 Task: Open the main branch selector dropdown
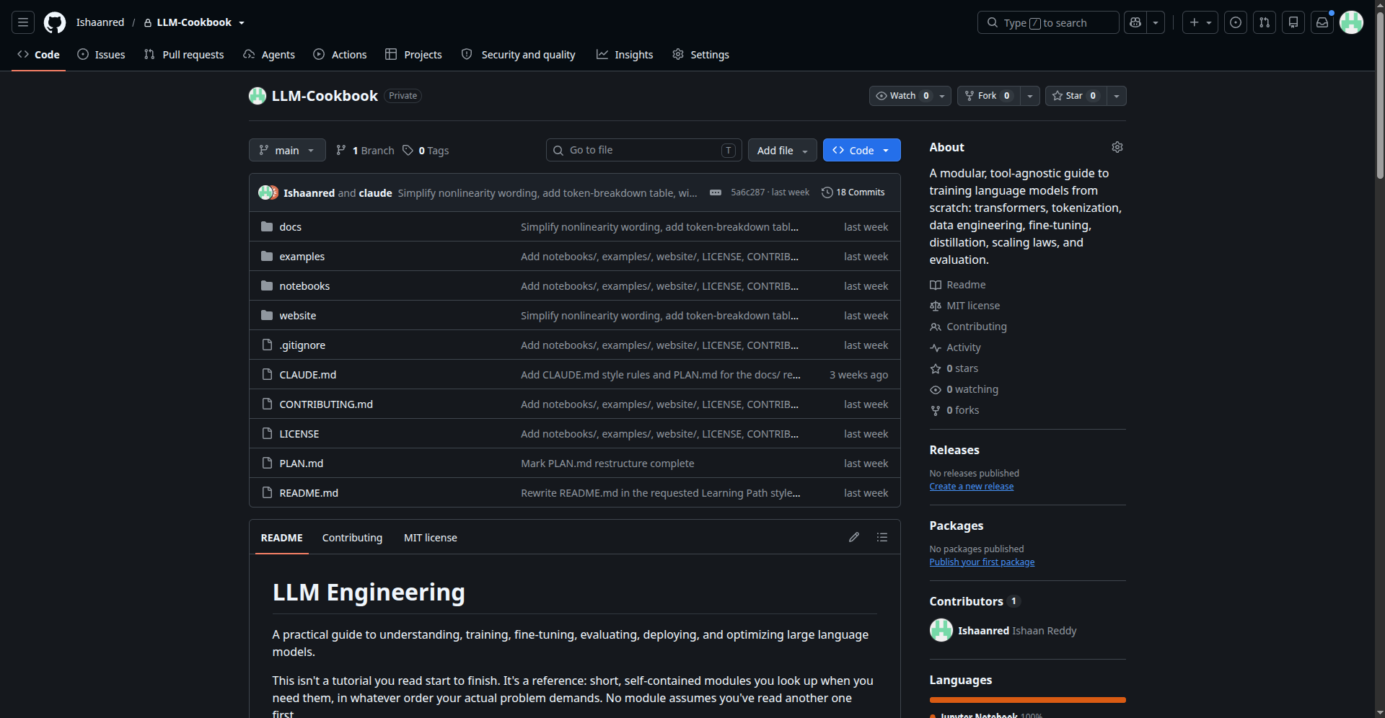coord(287,150)
